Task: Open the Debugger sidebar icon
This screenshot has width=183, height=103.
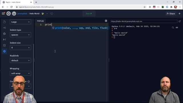Action: (5, 39)
